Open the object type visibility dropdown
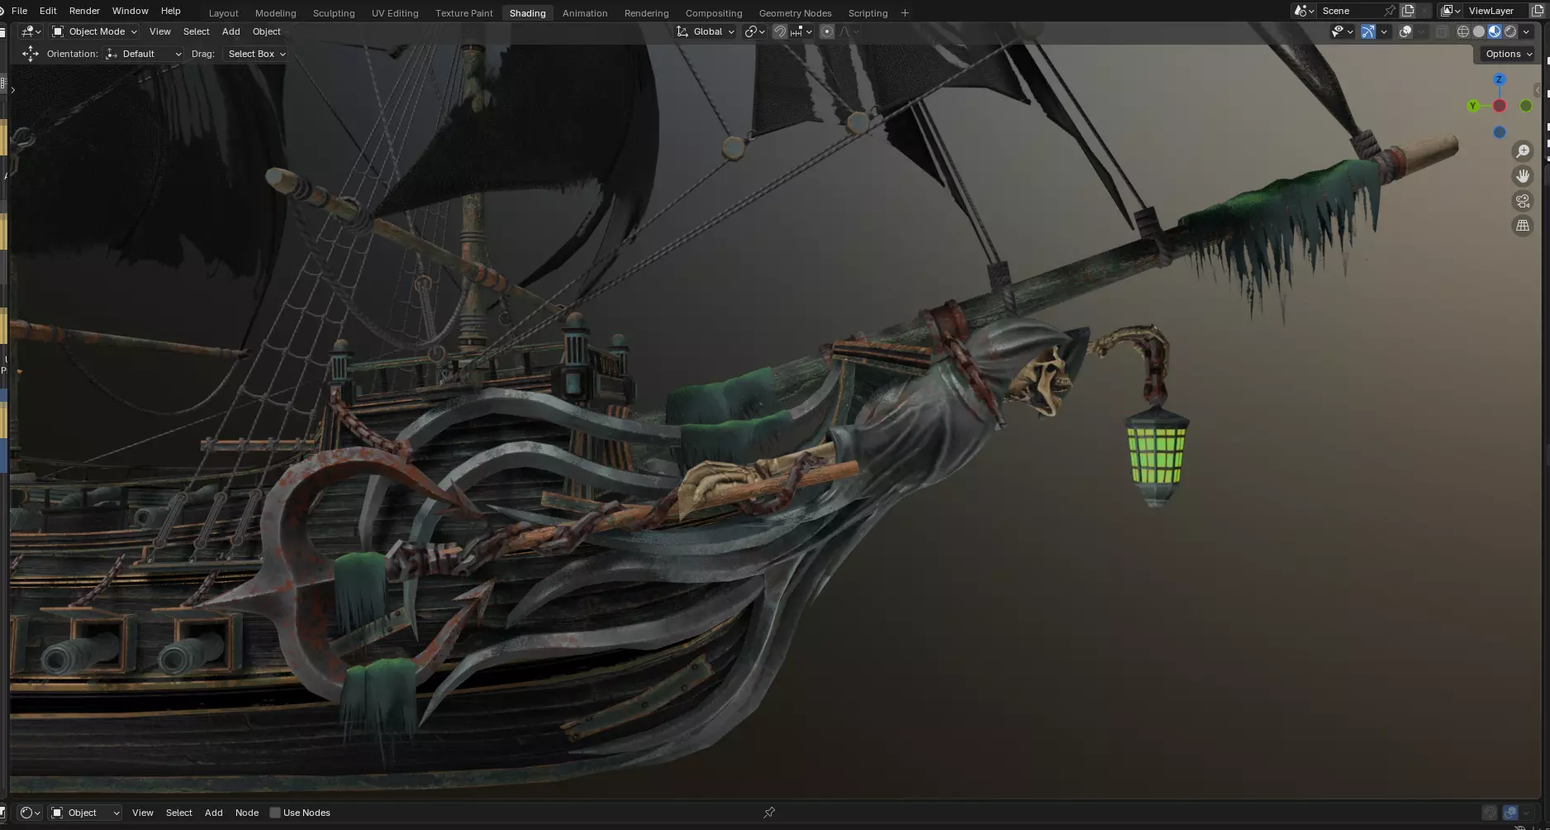Viewport: 1550px width, 830px height. [x=1342, y=31]
